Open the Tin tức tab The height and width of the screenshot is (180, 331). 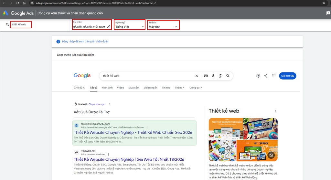click(x=166, y=88)
